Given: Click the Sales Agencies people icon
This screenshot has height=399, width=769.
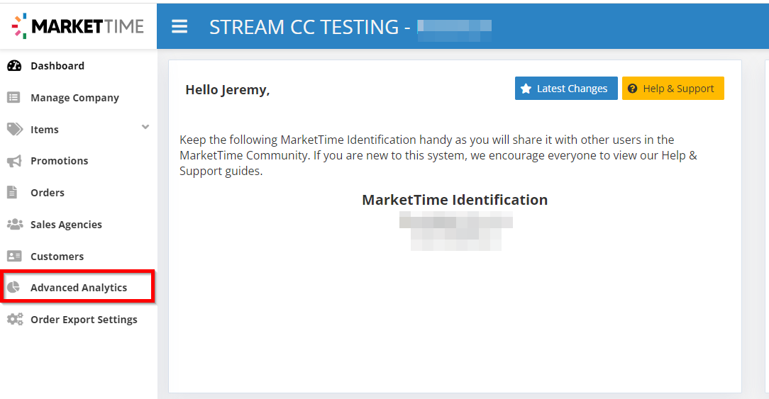Looking at the screenshot, I should [x=15, y=225].
